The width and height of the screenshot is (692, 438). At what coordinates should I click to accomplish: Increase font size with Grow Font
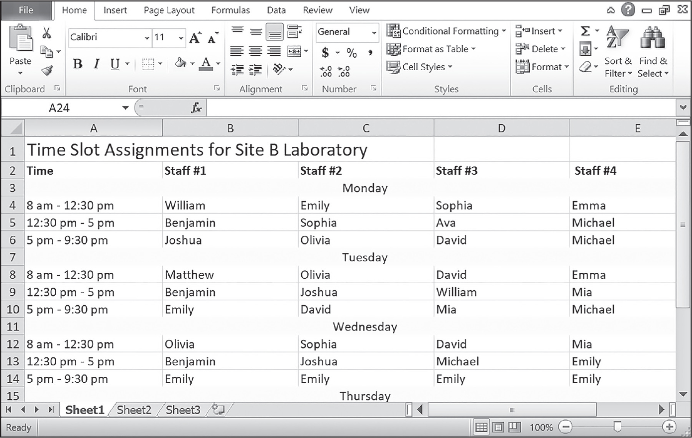[195, 37]
